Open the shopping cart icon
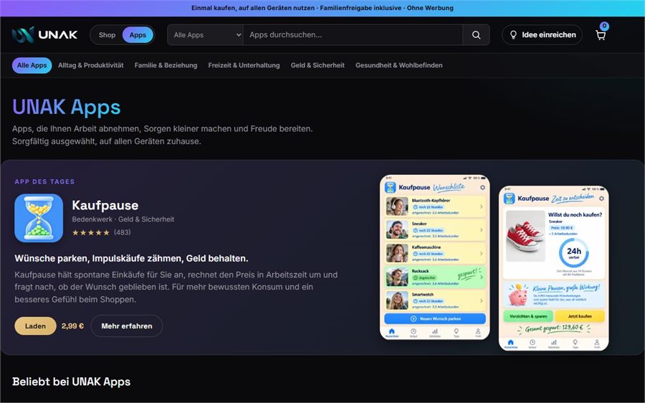 click(601, 35)
